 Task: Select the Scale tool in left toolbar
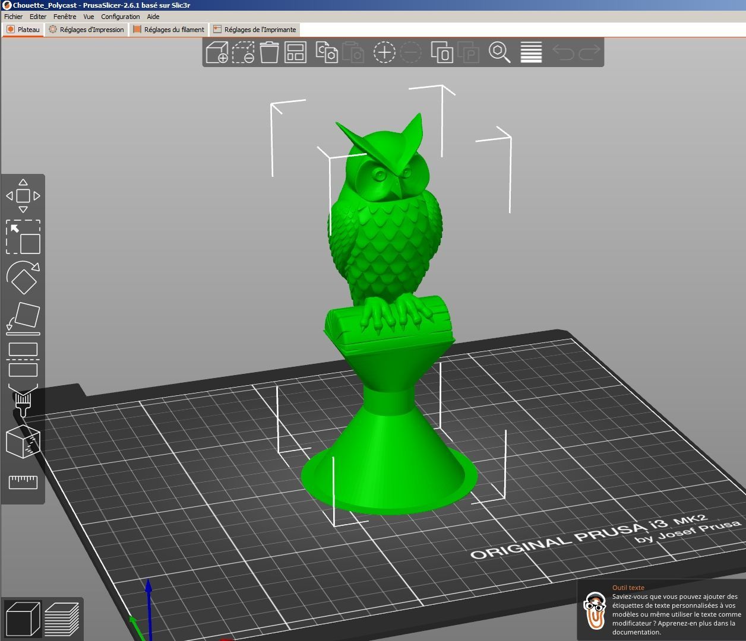tap(23, 237)
